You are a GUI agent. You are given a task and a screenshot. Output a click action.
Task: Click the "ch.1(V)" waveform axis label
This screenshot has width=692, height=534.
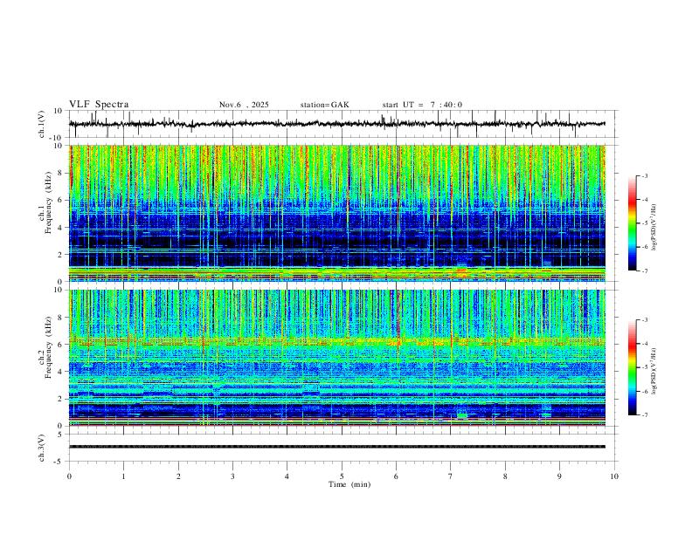43,124
